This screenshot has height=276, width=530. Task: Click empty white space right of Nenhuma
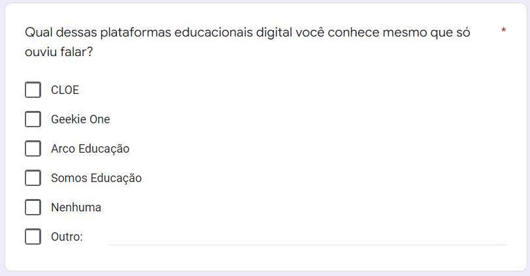294,207
